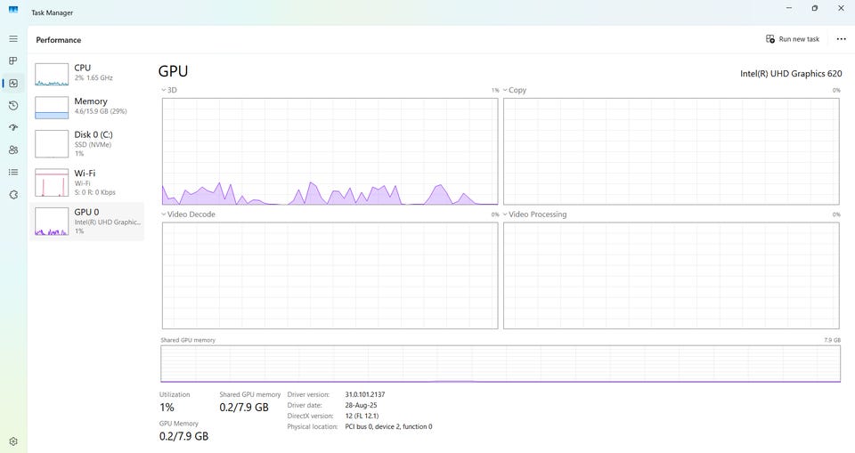Open the three-dot more options menu
The image size is (855, 453).
(841, 39)
